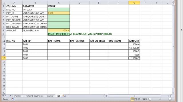Open the Patient_diagnosis sheet tab
Screen dimensions: 183x102
click(x=34, y=96)
